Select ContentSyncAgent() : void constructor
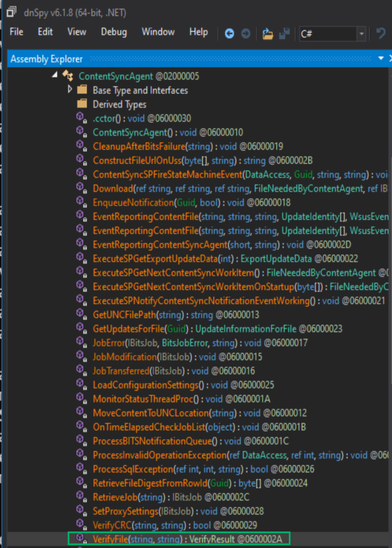Image resolution: width=392 pixels, height=548 pixels. click(168, 132)
